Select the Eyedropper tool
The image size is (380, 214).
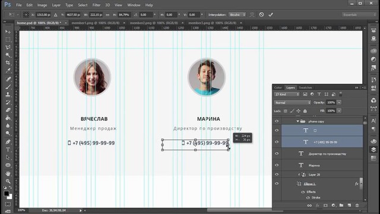pos(8,71)
